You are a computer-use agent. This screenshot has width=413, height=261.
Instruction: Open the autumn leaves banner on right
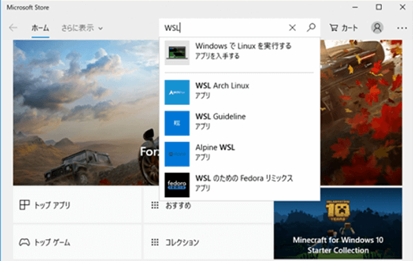[361, 113]
